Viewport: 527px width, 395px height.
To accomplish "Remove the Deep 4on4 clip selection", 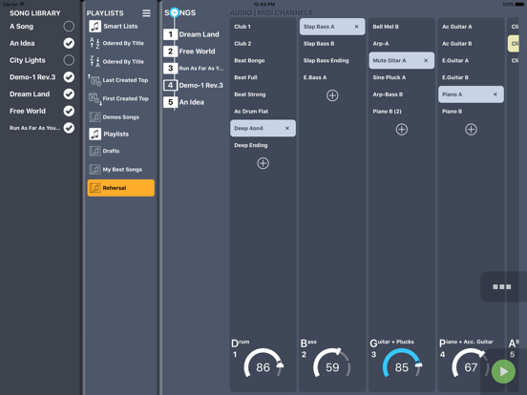I will 287,128.
